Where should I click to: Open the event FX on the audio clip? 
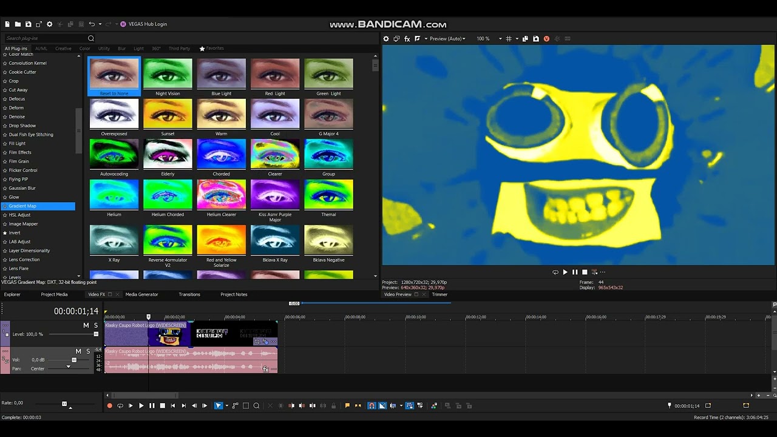click(x=265, y=369)
